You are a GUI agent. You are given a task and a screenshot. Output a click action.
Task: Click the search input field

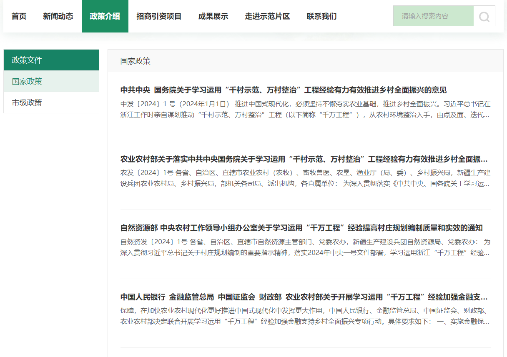click(x=433, y=16)
